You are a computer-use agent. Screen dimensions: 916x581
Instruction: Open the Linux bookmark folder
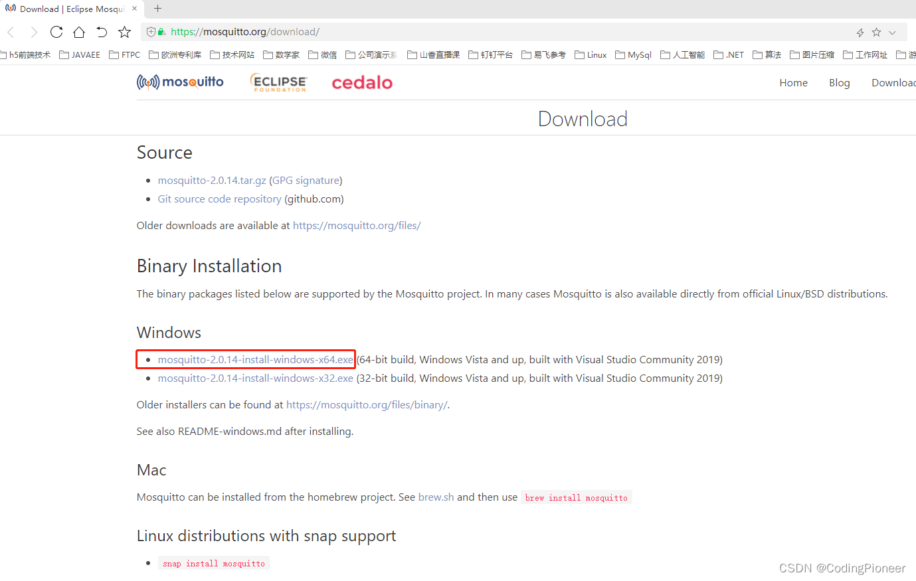click(591, 55)
